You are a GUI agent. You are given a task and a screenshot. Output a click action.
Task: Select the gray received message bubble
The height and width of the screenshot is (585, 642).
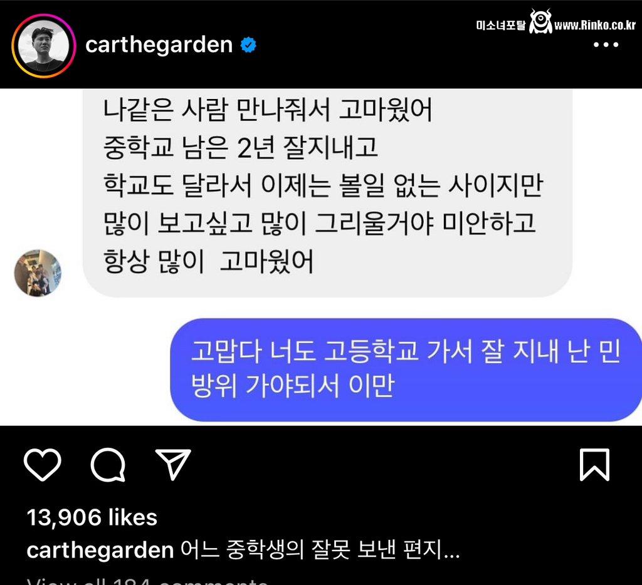[327, 193]
